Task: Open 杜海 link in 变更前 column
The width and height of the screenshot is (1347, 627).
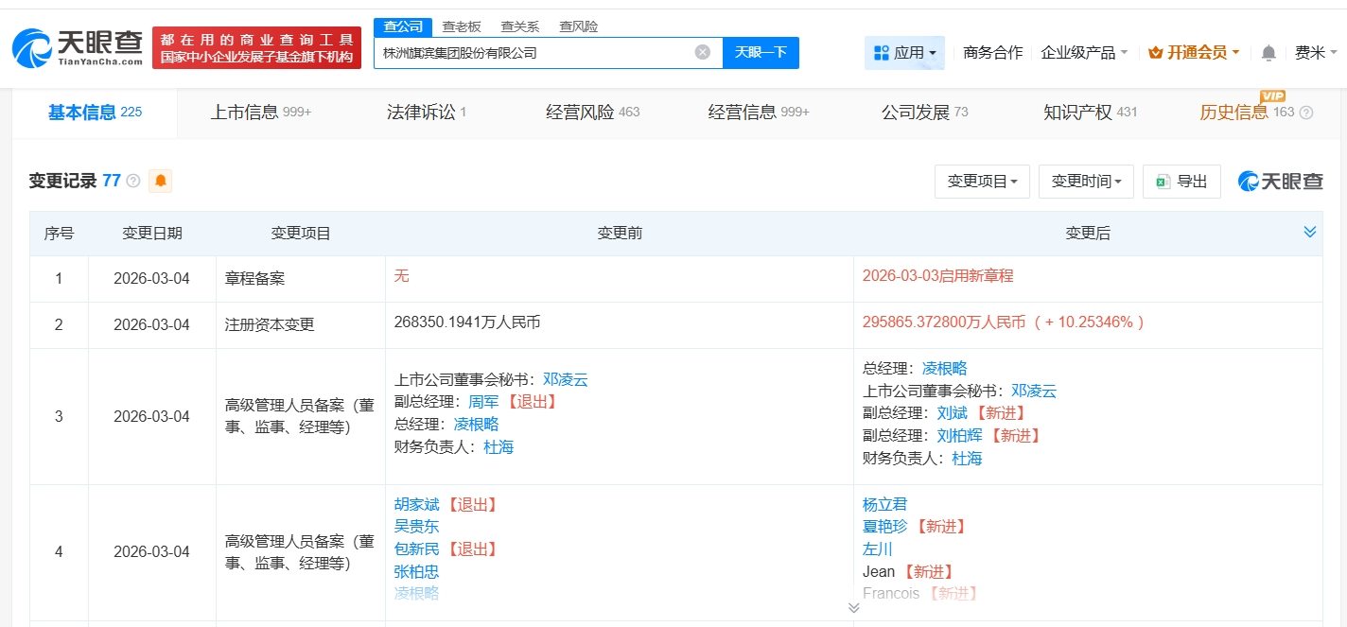Action: (499, 447)
